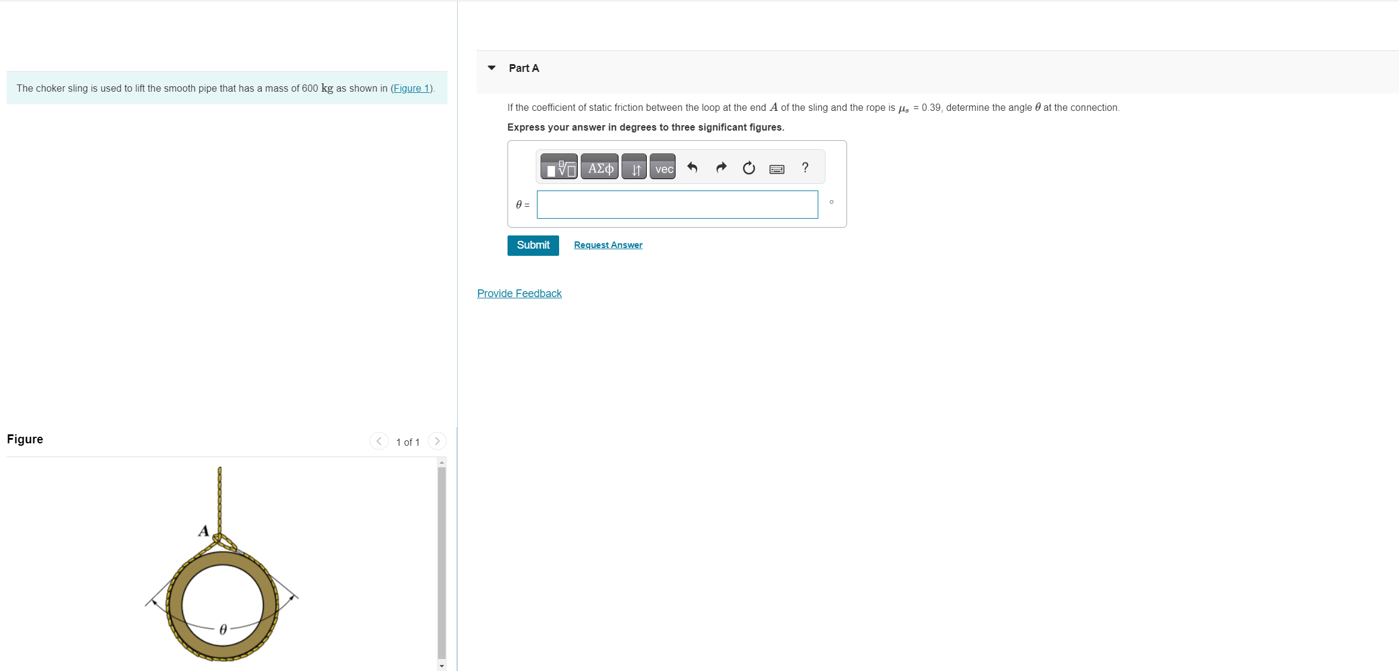Open the Figure 1 link in problem text

click(x=411, y=88)
